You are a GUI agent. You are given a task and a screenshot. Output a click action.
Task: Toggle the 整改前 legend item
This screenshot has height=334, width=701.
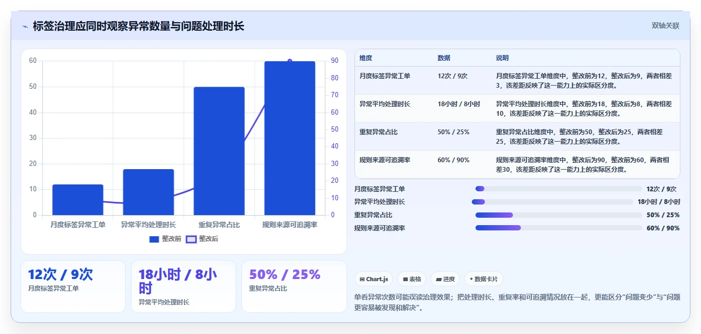[x=165, y=239]
